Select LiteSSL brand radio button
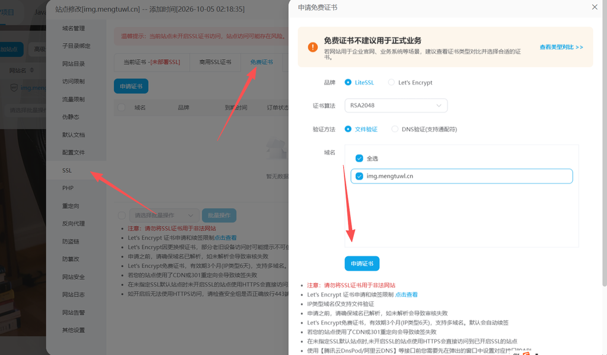Viewport: 607px width, 355px height. pyautogui.click(x=348, y=82)
